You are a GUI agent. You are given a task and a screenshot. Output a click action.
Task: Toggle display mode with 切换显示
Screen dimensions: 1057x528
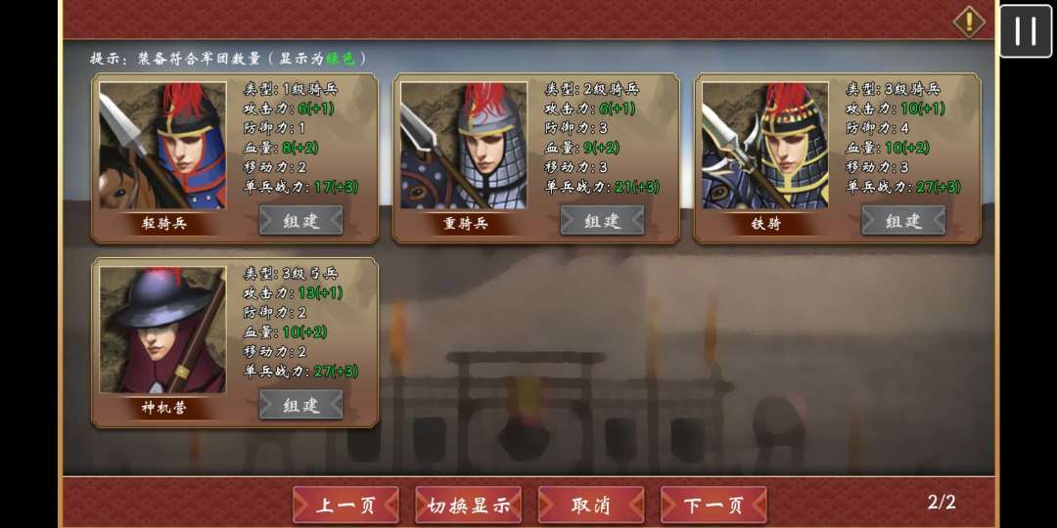(x=469, y=506)
